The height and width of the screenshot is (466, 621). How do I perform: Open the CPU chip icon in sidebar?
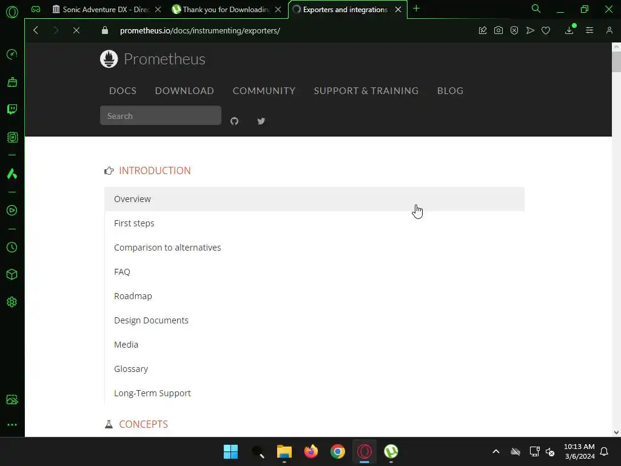pos(12,137)
